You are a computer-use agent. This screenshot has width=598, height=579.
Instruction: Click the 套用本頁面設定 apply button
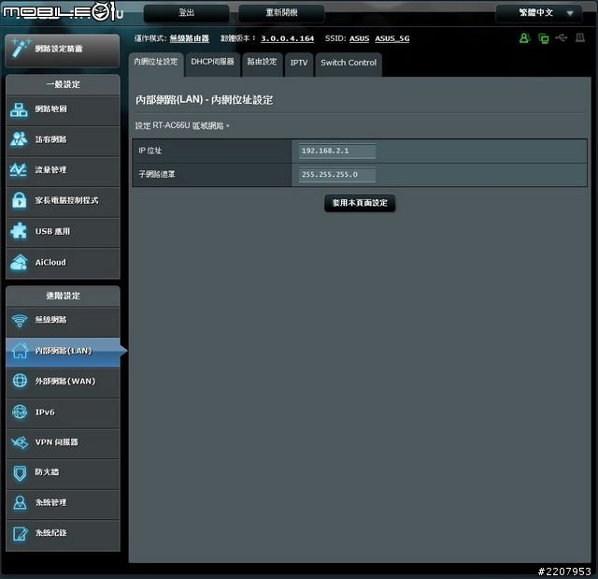pyautogui.click(x=360, y=203)
